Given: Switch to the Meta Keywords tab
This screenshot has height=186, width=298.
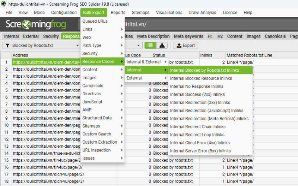Looking at the screenshot, I should [x=188, y=36].
